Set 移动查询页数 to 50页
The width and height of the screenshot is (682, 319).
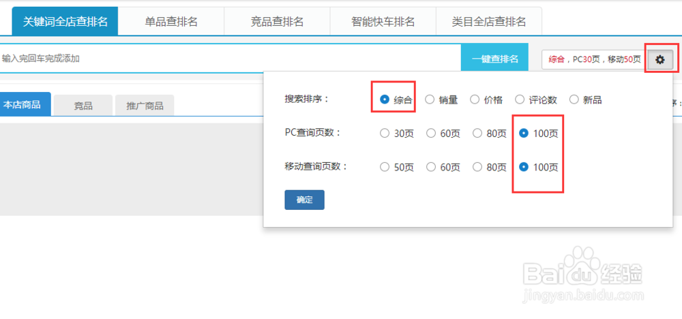[384, 166]
